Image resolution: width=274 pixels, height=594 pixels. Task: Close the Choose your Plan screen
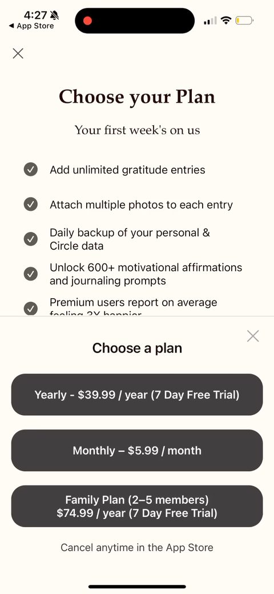18,54
